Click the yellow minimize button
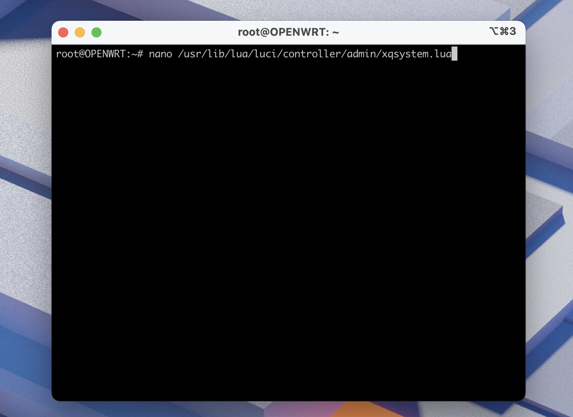The width and height of the screenshot is (573, 417). point(80,32)
